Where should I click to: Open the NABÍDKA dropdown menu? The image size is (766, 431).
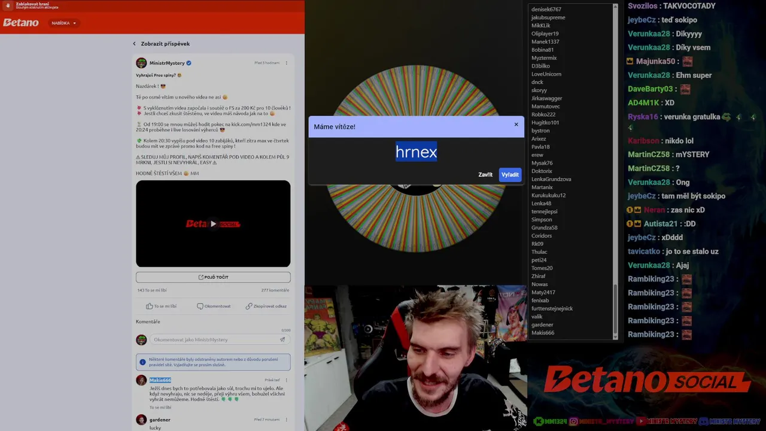point(63,23)
